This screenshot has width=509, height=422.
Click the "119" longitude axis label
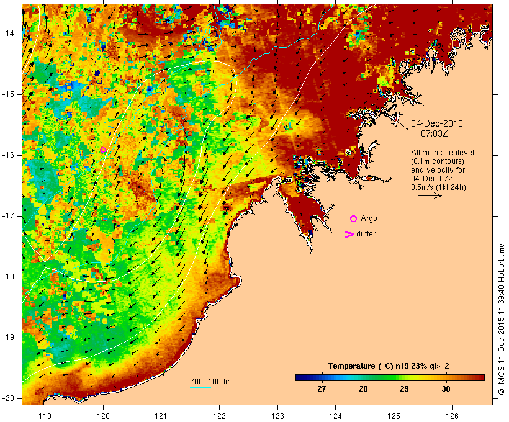pyautogui.click(x=45, y=416)
